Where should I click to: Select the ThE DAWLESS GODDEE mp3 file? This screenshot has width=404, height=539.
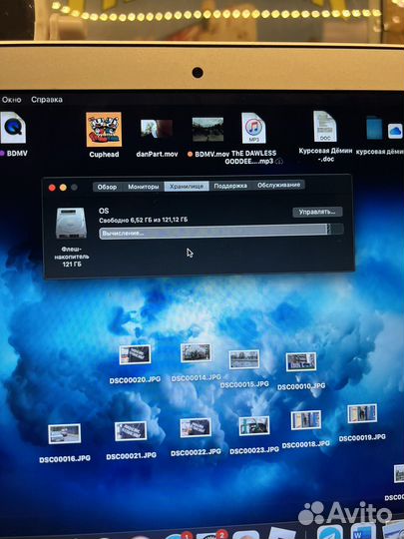pyautogui.click(x=253, y=128)
